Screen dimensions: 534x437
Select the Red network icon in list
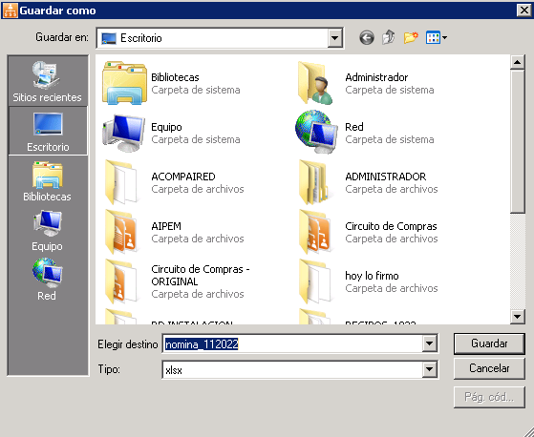click(317, 132)
